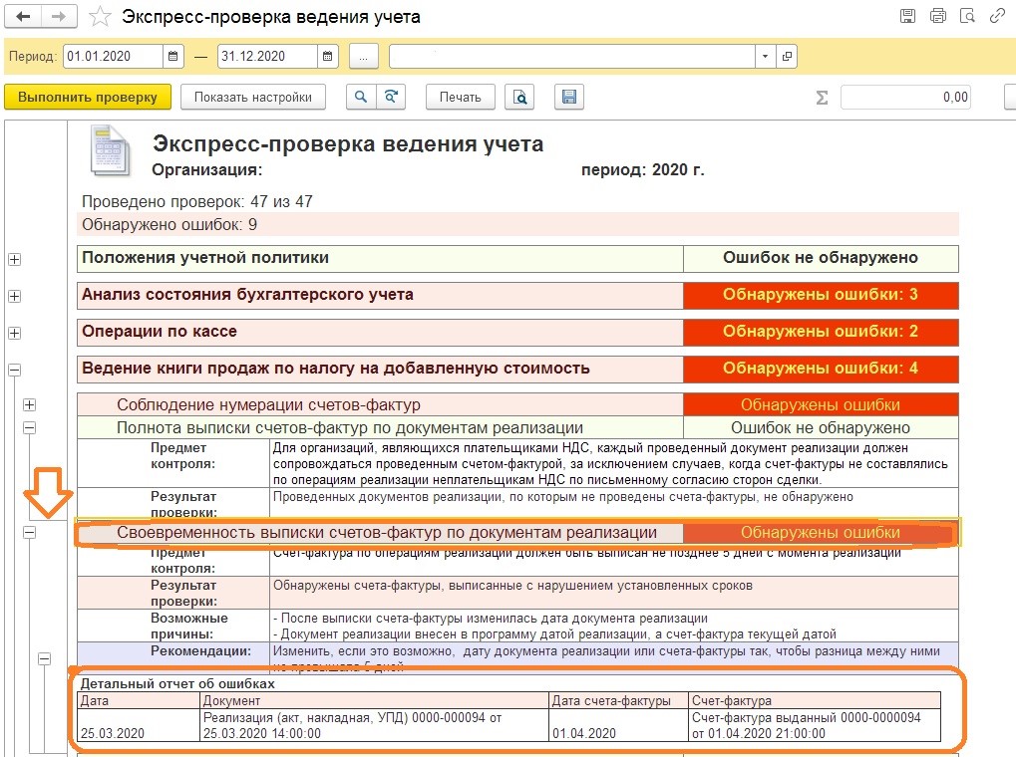The image size is (1016, 757).
Task: Click Счет-фактура выданный 0000-0000094 cell
Action: click(815, 725)
